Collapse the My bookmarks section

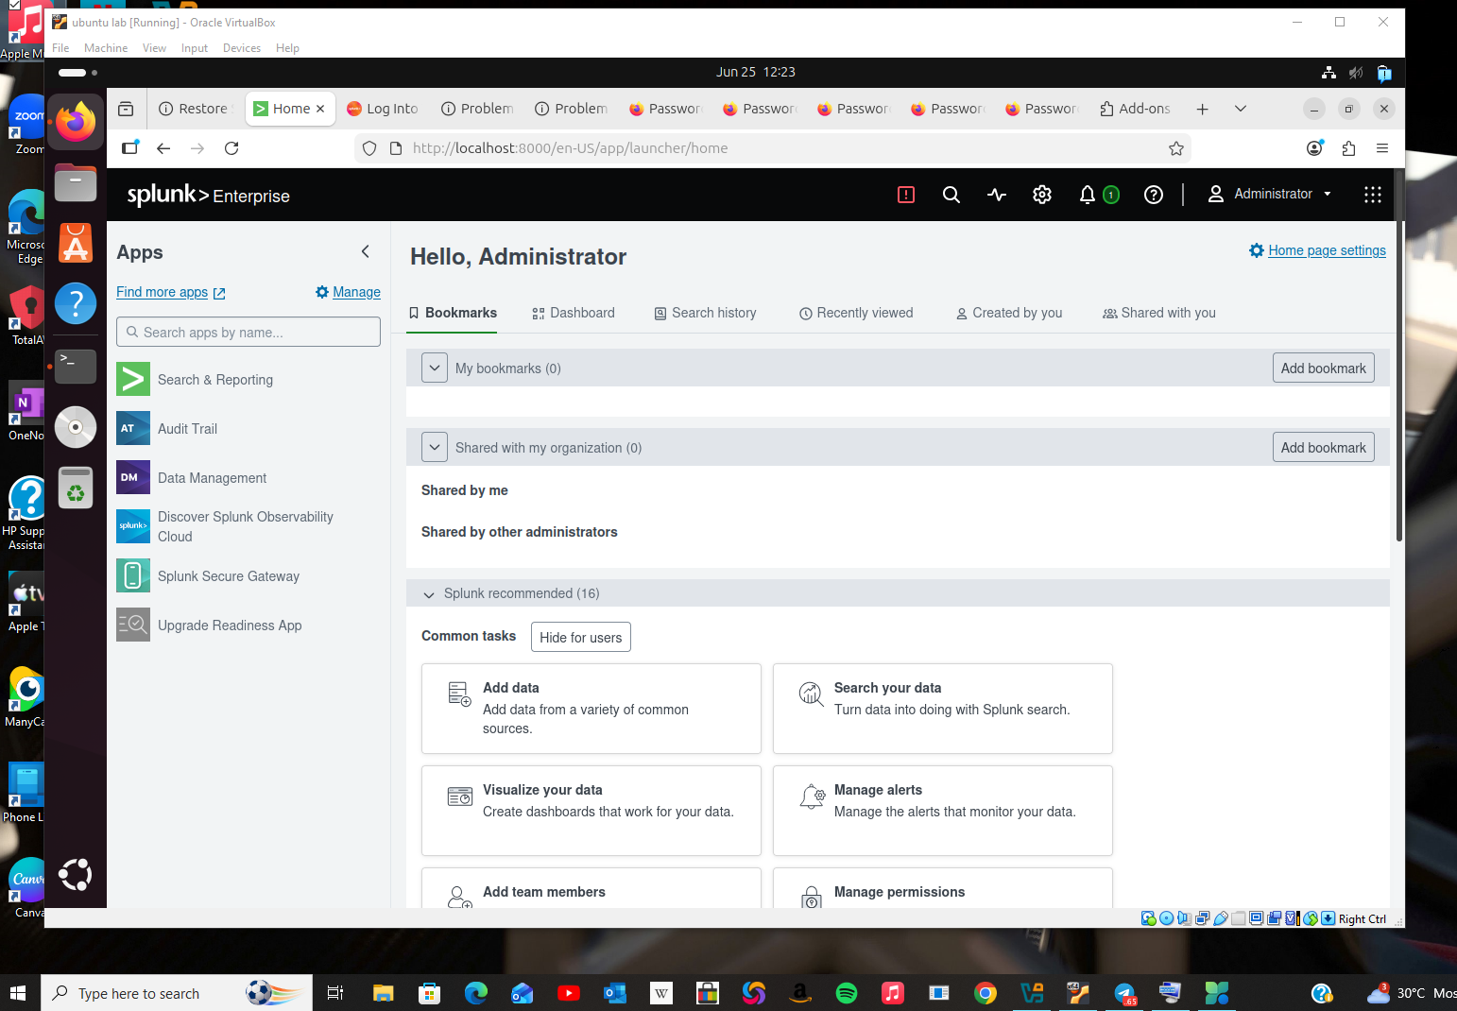tap(435, 368)
